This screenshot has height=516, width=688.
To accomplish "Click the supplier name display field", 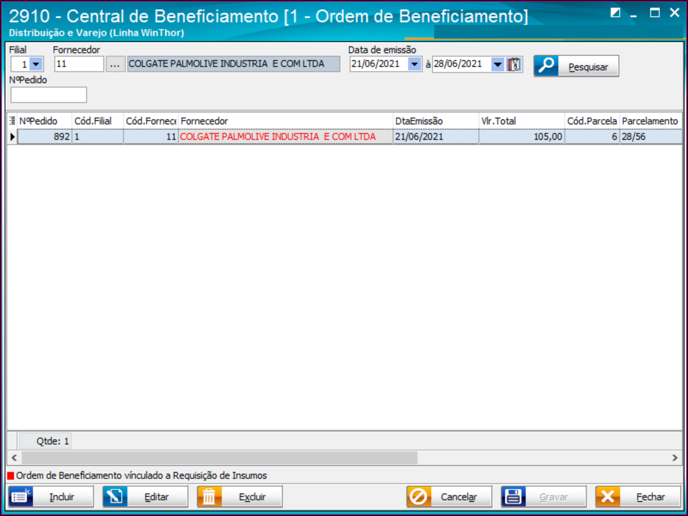I will [234, 64].
